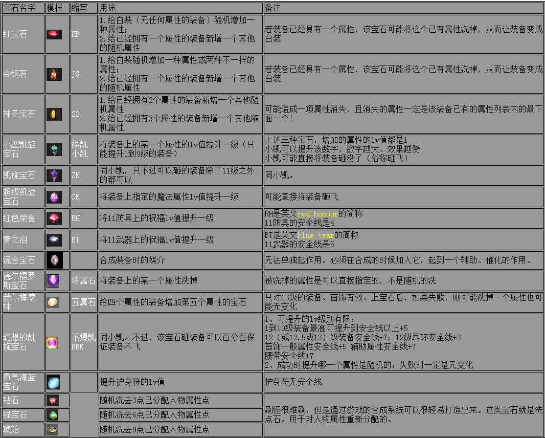Screen dimensions: 545x438
Task: Click the yellow 神圣宝石 gem icon
Action: [x=53, y=114]
